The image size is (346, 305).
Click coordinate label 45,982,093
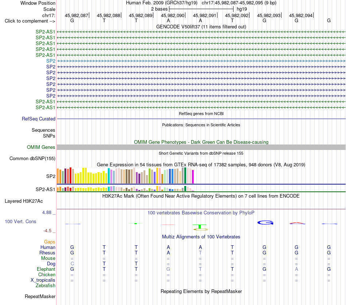[269, 15]
